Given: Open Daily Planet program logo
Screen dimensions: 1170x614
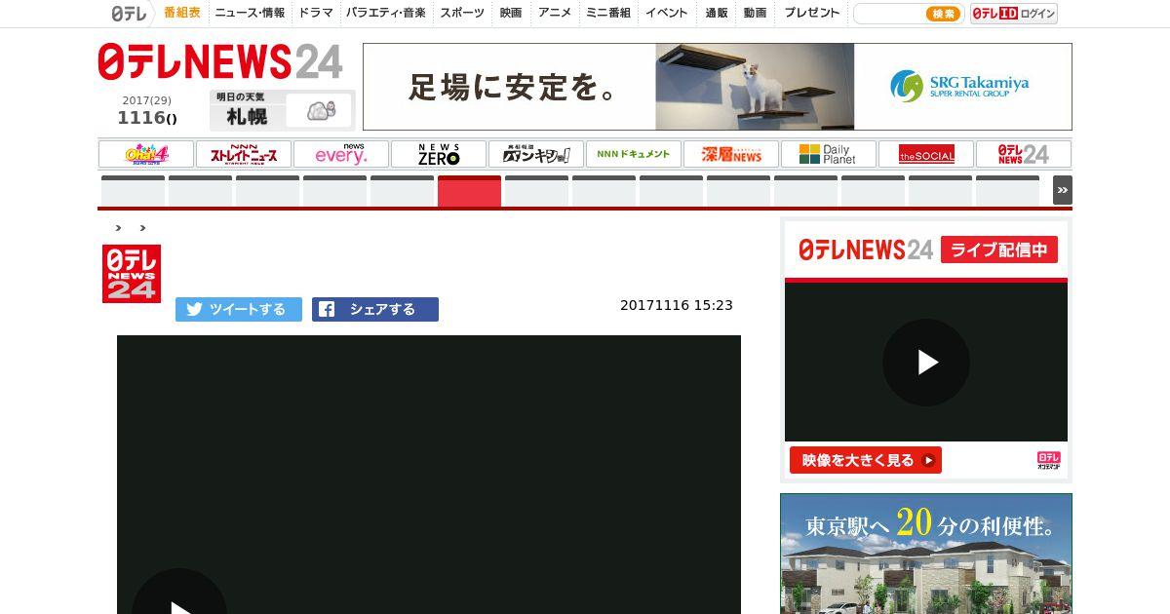Looking at the screenshot, I should [829, 154].
